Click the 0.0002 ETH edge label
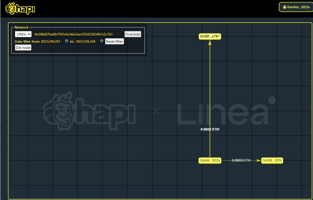Viewport: 313px width, 200px height. click(x=210, y=129)
